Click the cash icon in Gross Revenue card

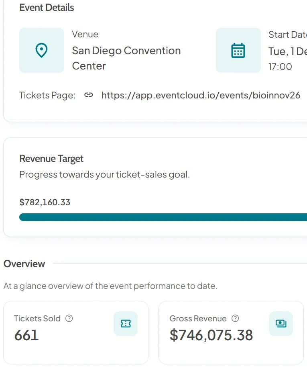[x=281, y=324]
